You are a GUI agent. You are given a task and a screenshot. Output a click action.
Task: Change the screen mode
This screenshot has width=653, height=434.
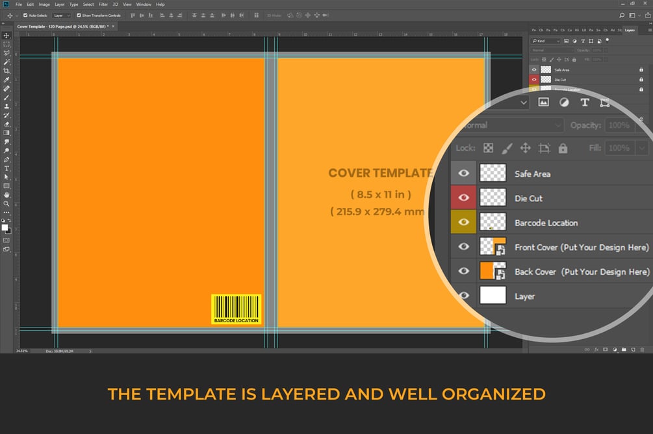pyautogui.click(x=6, y=249)
